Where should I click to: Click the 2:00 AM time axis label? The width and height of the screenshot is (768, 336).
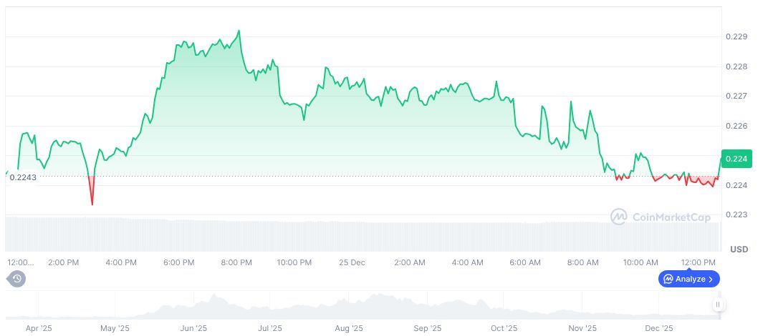click(409, 262)
